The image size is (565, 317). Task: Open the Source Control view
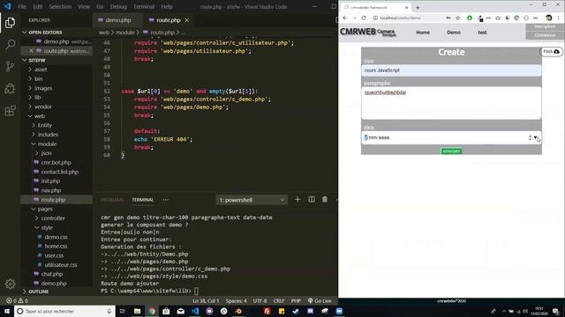point(10,66)
